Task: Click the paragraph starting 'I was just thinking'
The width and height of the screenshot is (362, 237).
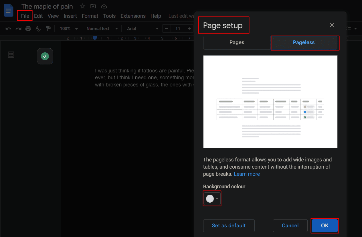Action: pos(145,78)
